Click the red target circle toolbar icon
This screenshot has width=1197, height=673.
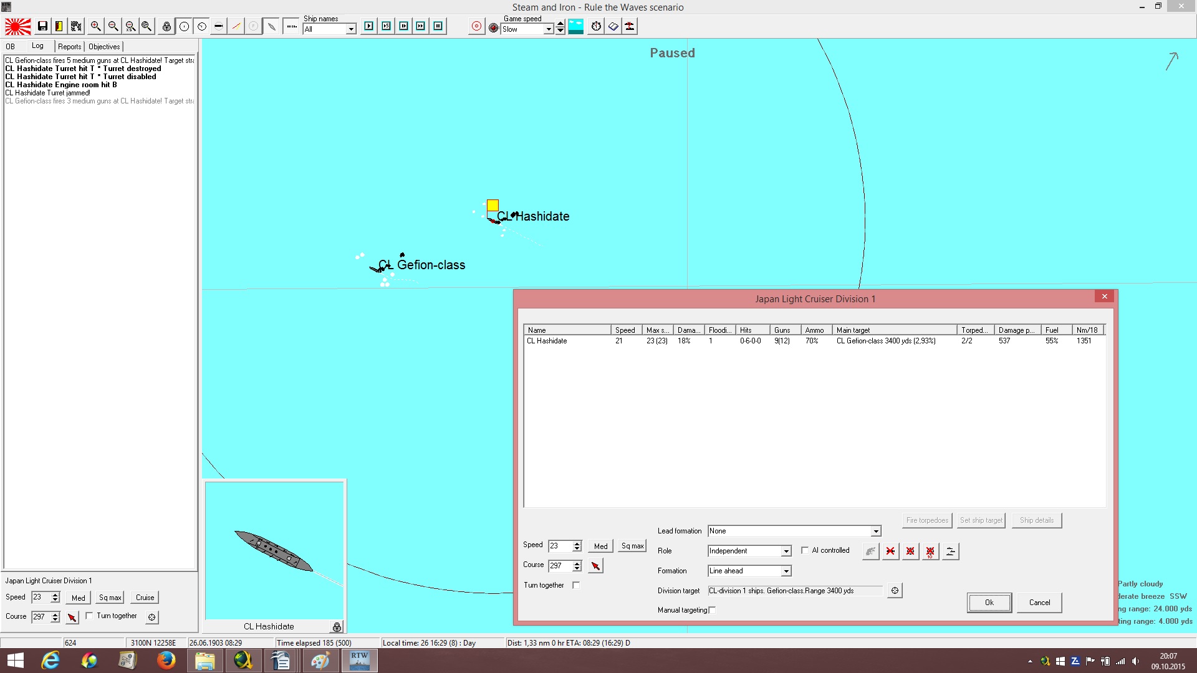(x=476, y=26)
